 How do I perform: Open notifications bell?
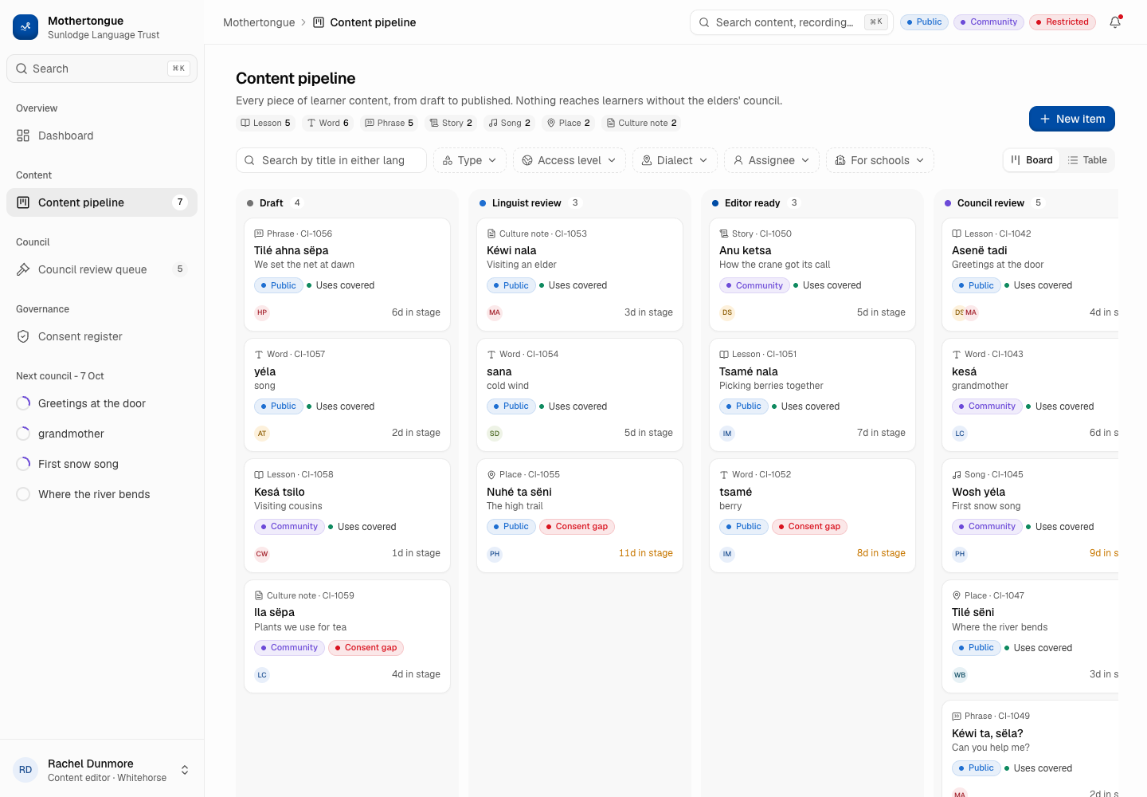(x=1115, y=22)
